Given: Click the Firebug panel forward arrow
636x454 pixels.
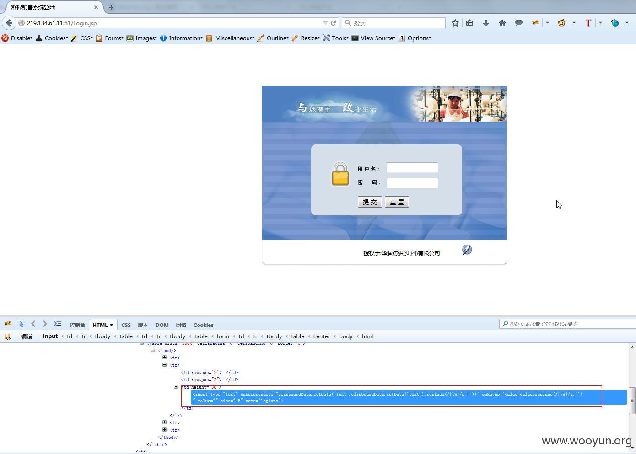Looking at the screenshot, I should [45, 324].
